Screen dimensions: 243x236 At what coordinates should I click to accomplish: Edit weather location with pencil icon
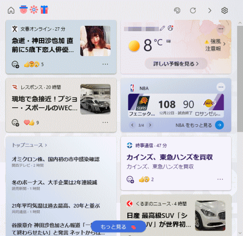162,28
